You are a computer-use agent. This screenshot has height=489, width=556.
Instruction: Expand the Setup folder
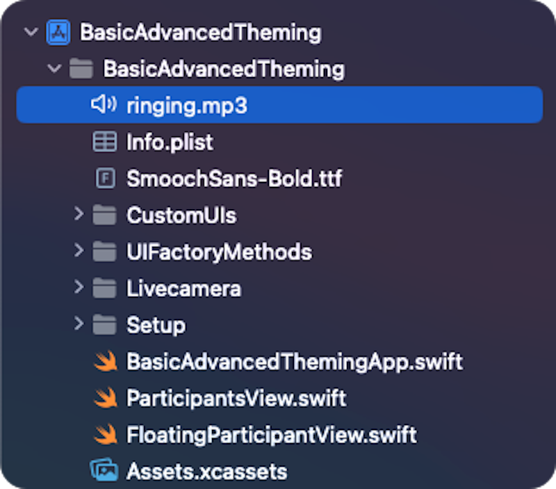79,324
